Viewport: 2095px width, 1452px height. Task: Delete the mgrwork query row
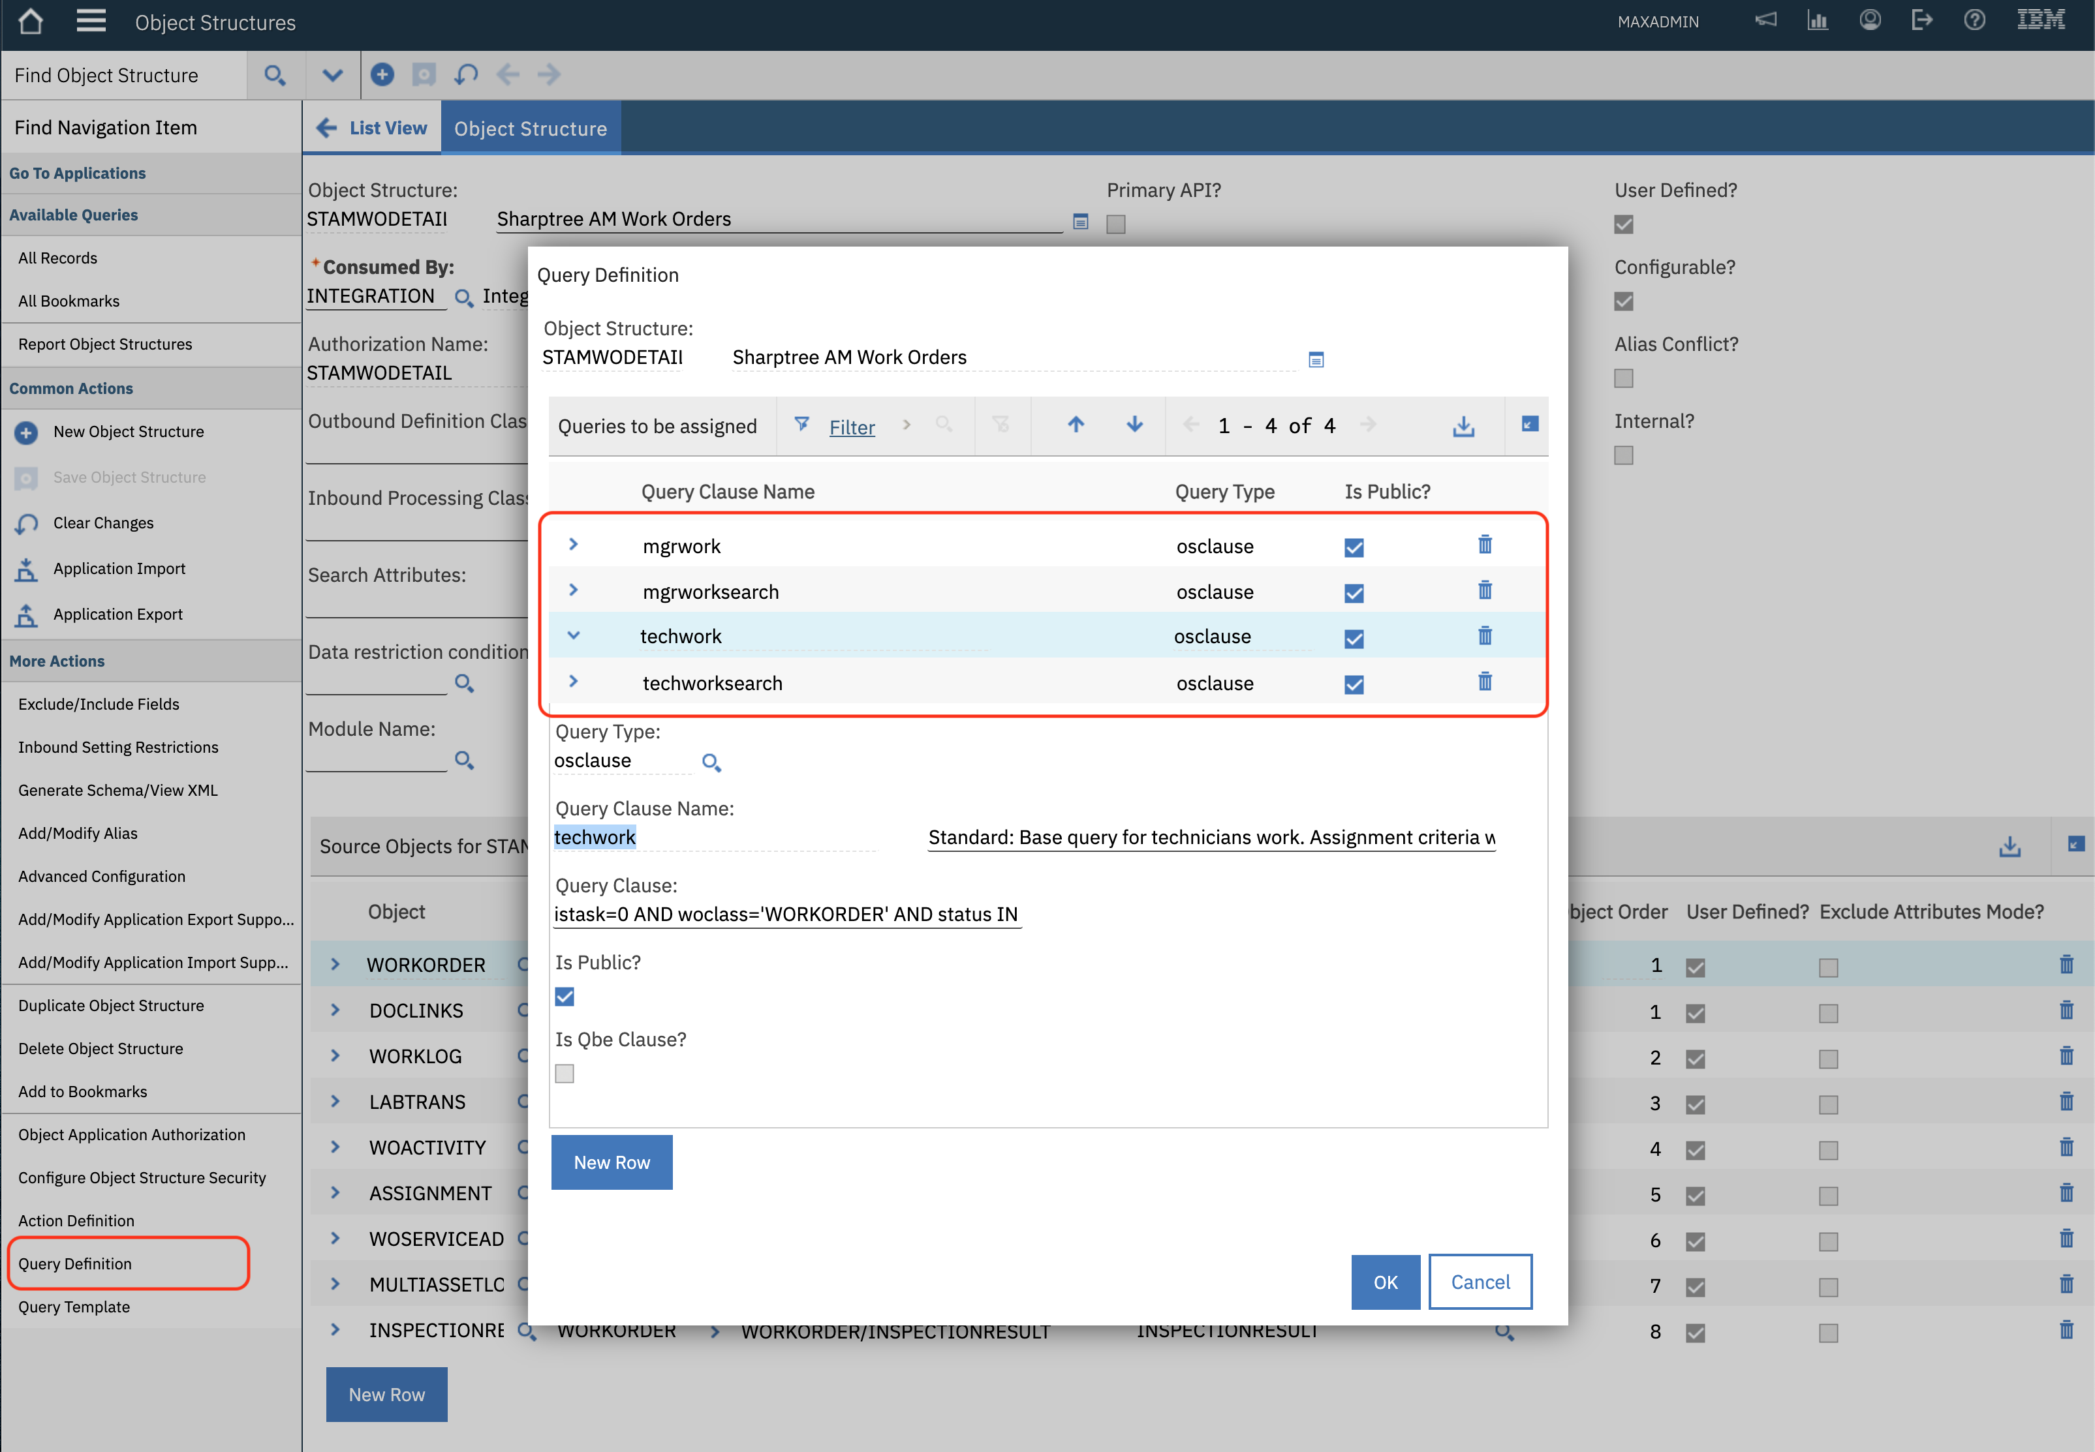click(1484, 545)
